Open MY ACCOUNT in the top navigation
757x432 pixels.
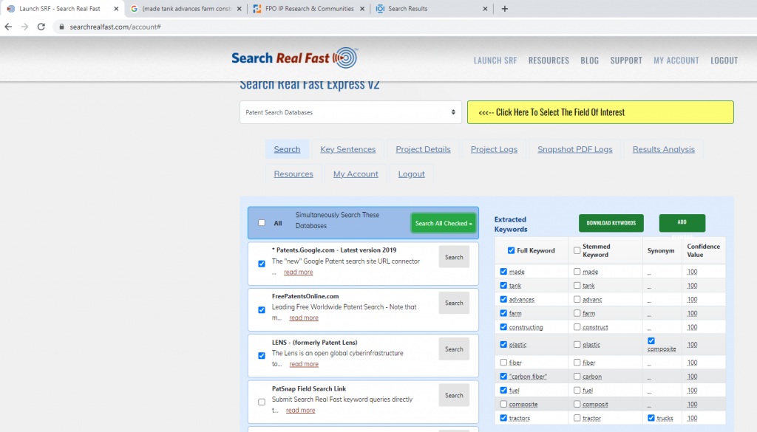point(676,61)
